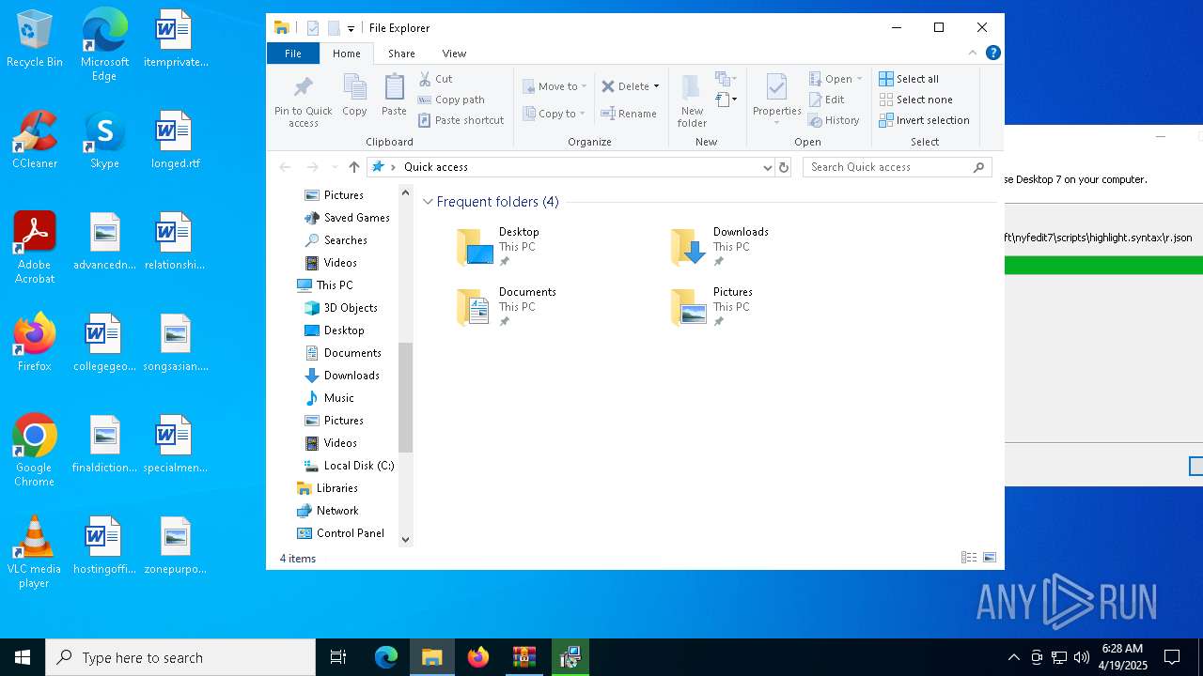Screen dimensions: 1203x676
Task: Open Firefox from the taskbar
Action: tap(478, 657)
